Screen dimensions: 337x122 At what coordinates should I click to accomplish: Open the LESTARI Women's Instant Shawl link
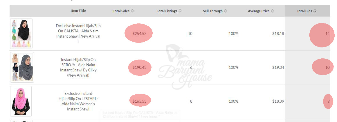coord(78,101)
